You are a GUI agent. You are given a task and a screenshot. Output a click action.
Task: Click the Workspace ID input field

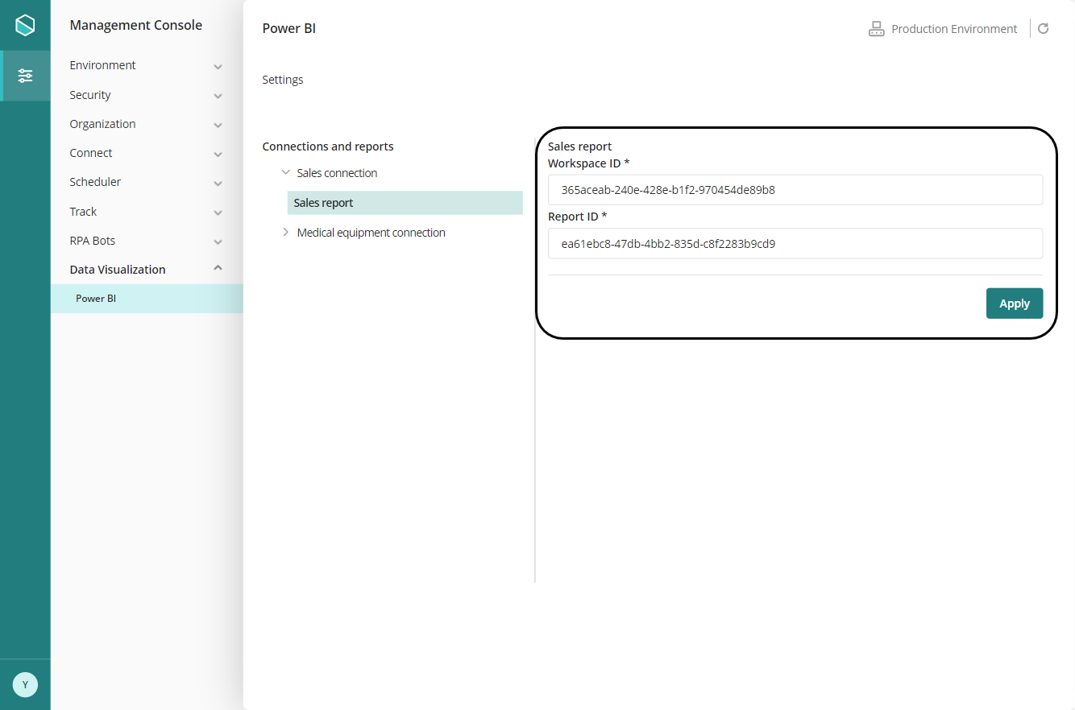(795, 190)
